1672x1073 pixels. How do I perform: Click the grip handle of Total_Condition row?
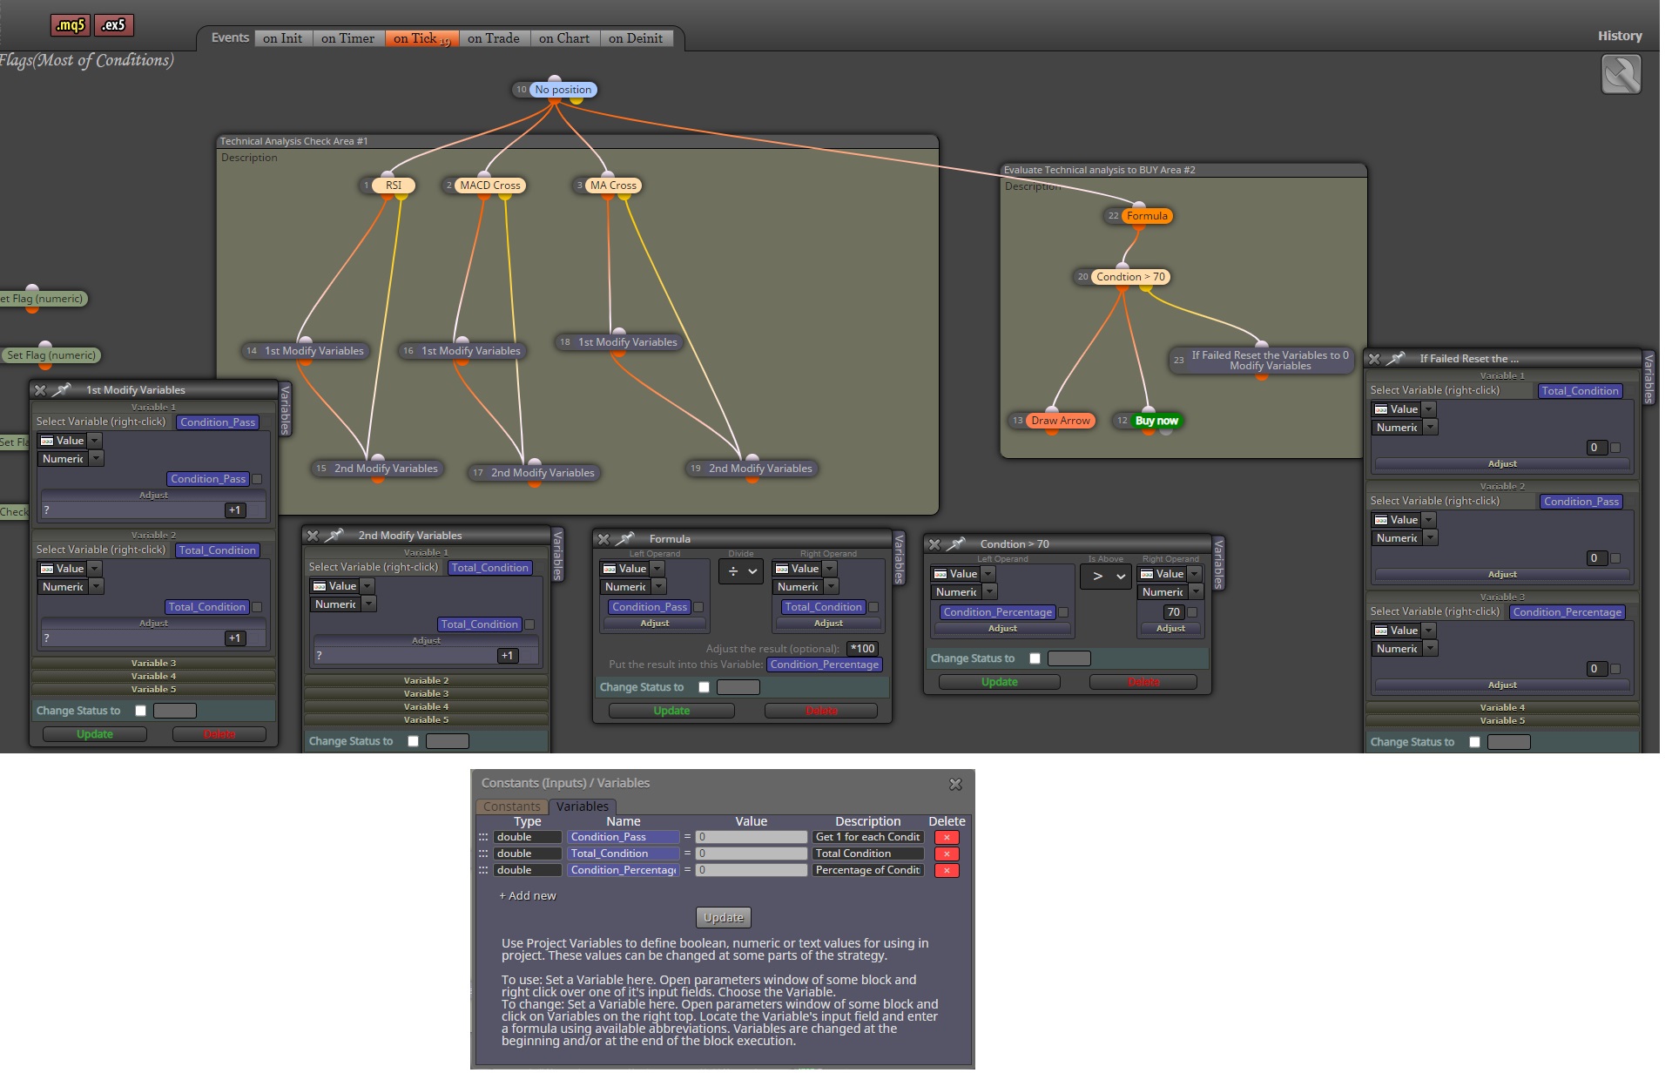pyautogui.click(x=483, y=854)
